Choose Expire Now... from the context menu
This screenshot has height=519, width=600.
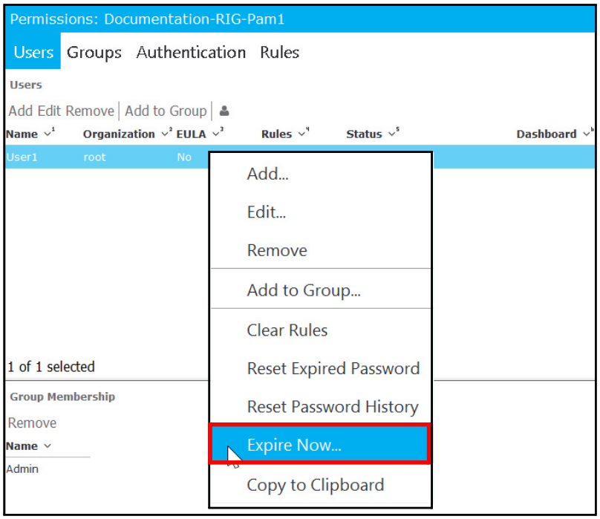pyautogui.click(x=320, y=444)
